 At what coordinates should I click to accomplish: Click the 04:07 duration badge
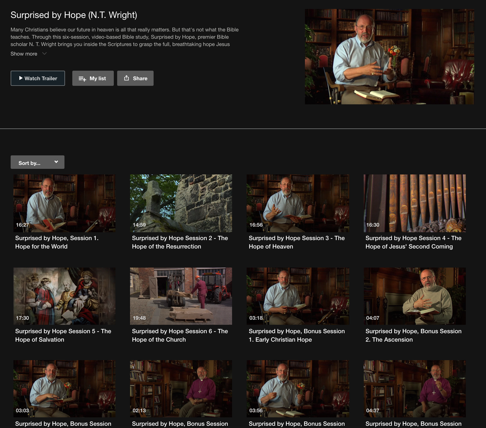tap(372, 318)
